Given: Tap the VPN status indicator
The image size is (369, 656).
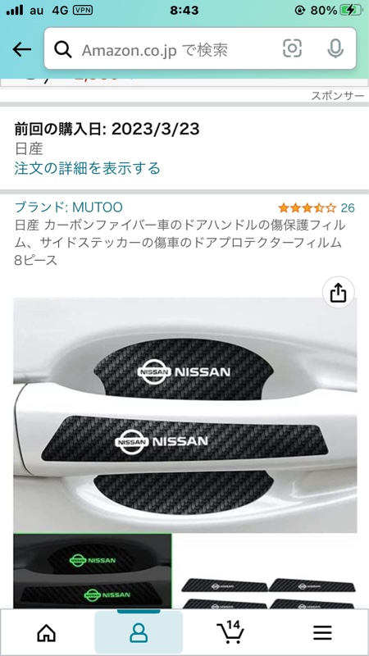Looking at the screenshot, I should [x=83, y=11].
